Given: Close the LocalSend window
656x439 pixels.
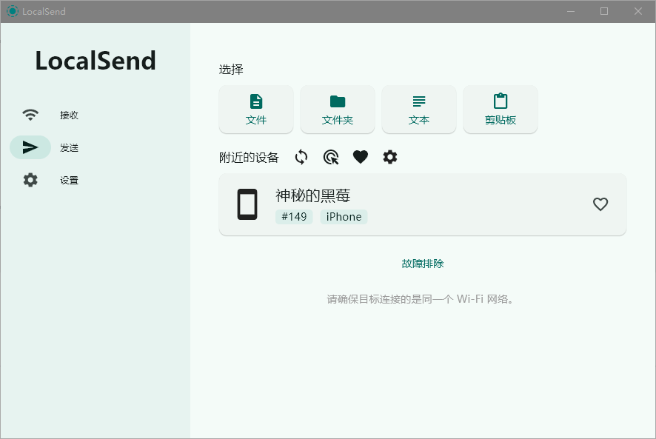Looking at the screenshot, I should (x=638, y=11).
